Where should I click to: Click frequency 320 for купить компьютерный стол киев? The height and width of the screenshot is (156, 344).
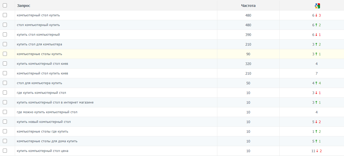click(248, 64)
